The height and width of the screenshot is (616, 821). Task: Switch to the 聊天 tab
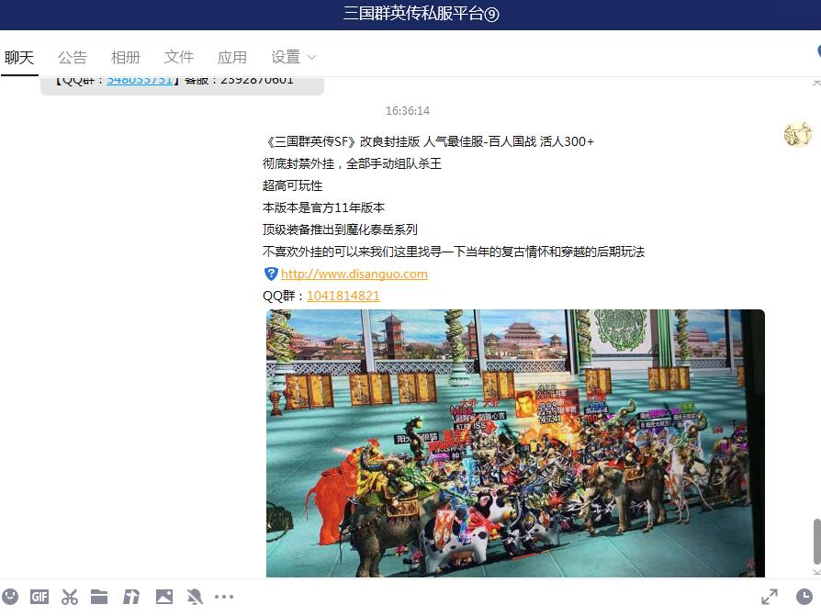coord(19,58)
